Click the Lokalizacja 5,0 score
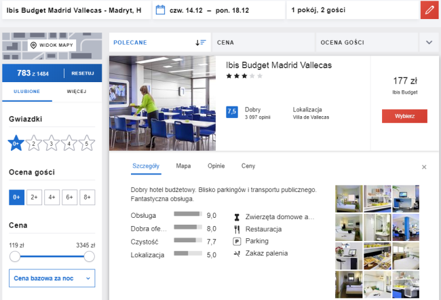Screen dimensions: 441x300 coord(212,255)
